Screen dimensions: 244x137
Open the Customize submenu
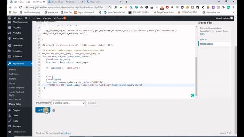(14, 74)
